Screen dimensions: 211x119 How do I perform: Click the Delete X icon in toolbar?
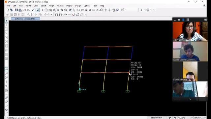[19, 15]
